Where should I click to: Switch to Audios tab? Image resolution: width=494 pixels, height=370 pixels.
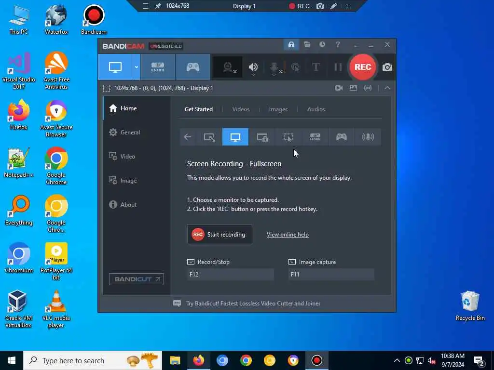tap(316, 109)
